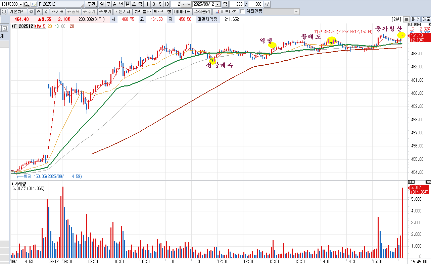Click the ₩ won currency icon
The image size is (431, 264).
coord(38,11)
